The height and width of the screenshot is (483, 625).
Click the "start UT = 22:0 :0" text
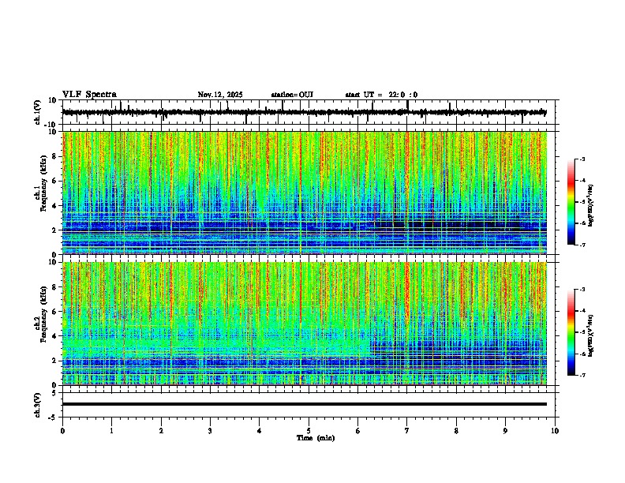pos(381,95)
